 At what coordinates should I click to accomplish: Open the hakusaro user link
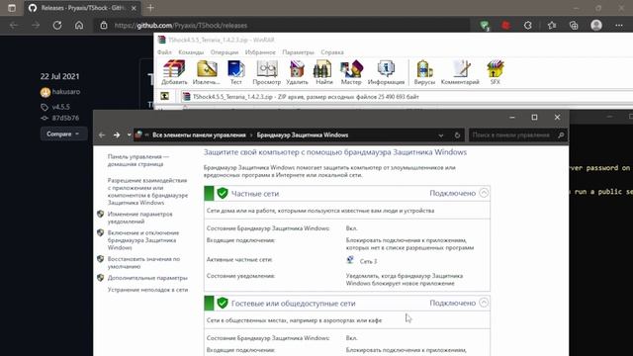[66, 92]
